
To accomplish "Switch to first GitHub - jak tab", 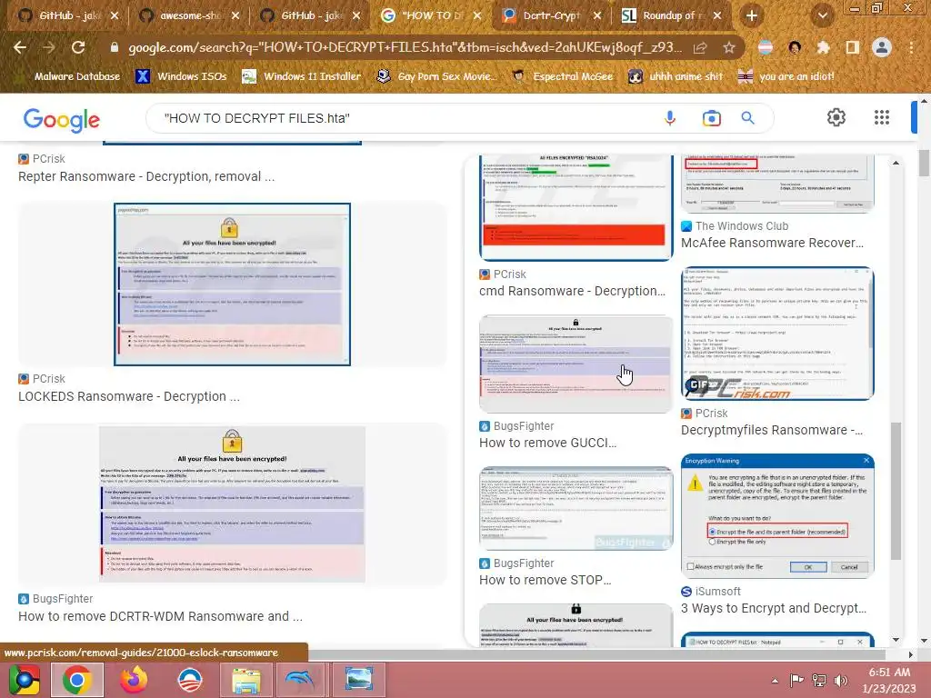I will click(67, 15).
